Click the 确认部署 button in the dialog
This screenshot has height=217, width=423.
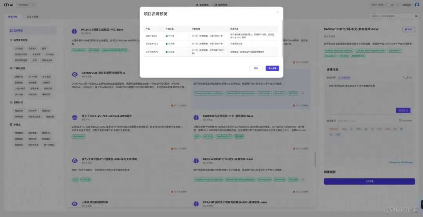click(x=272, y=68)
